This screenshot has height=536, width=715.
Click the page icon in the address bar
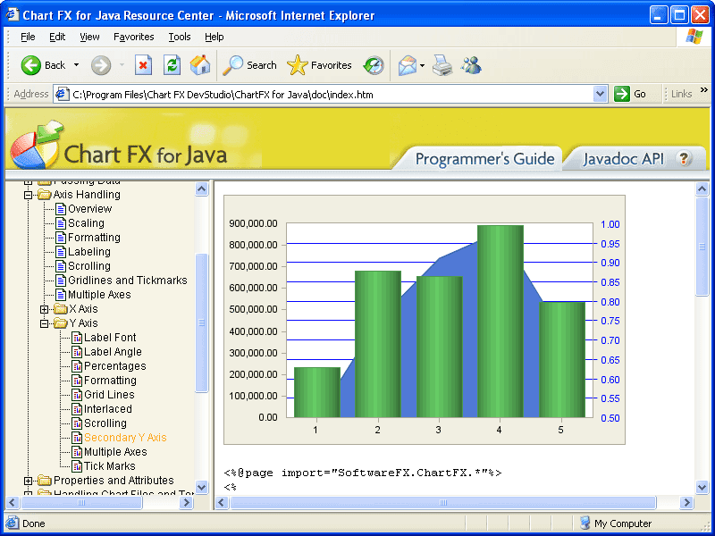pos(62,94)
